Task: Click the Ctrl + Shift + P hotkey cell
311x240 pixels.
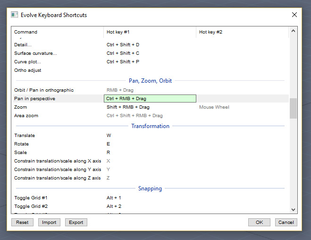Action: [123, 62]
